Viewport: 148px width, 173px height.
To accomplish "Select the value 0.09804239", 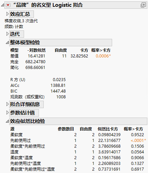I will (109, 135).
